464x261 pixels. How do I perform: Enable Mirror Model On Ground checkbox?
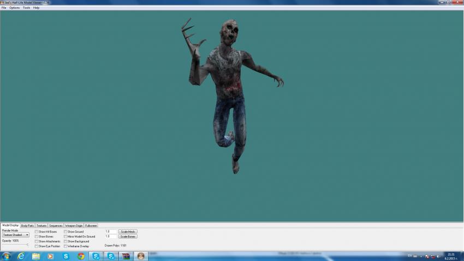point(66,236)
